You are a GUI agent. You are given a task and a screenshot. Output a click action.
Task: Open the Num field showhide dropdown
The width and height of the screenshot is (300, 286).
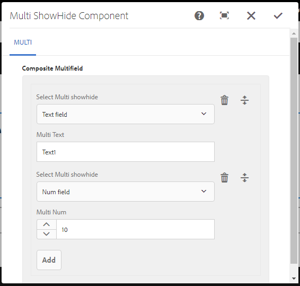point(126,192)
